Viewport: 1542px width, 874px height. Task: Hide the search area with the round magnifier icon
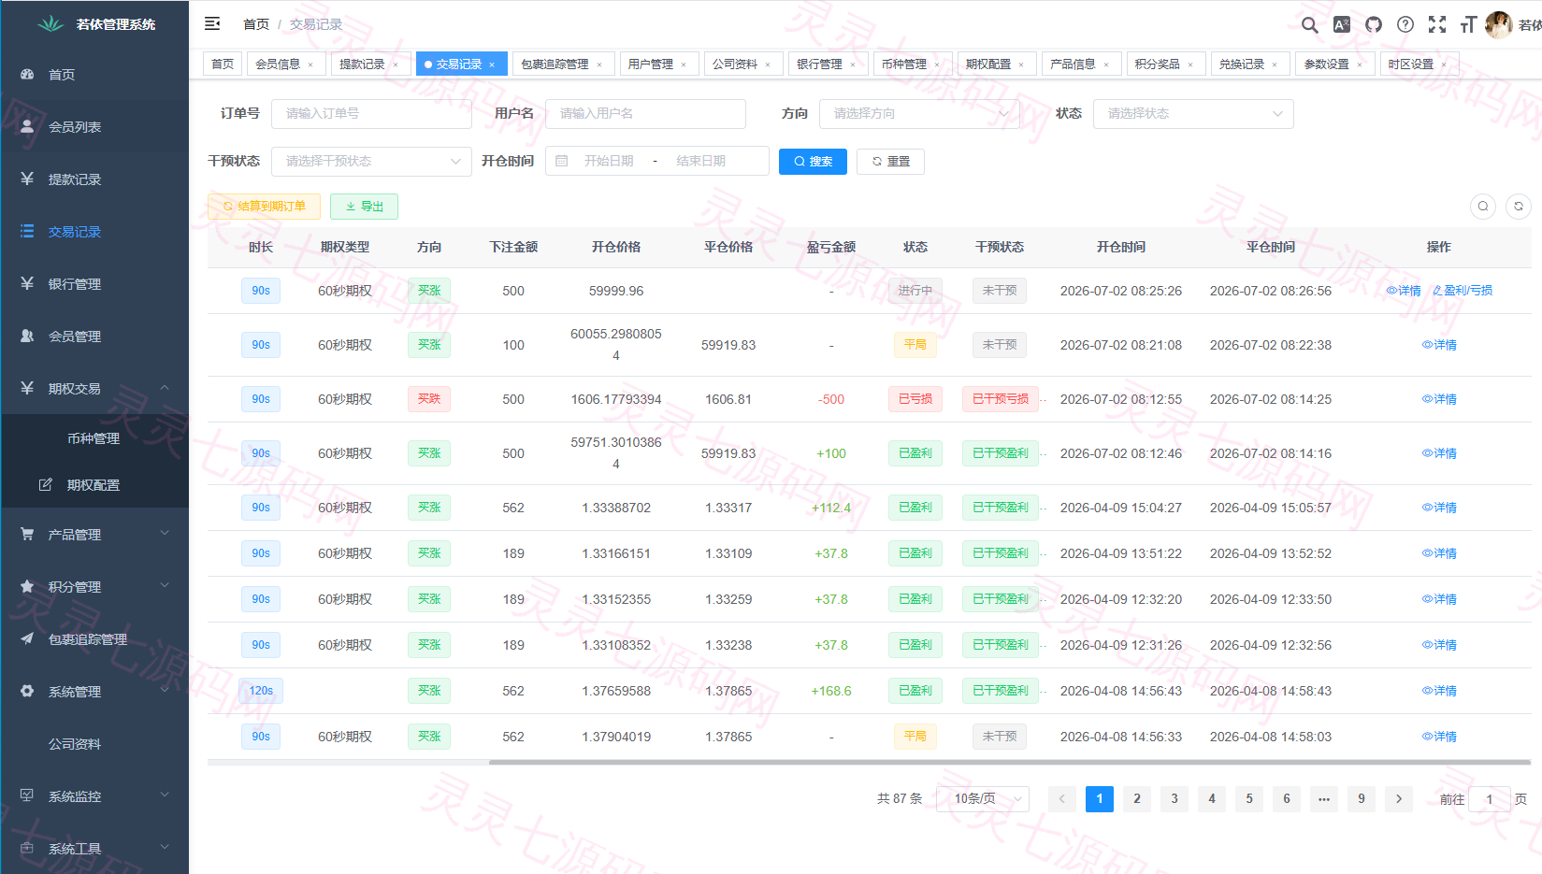[x=1483, y=207]
